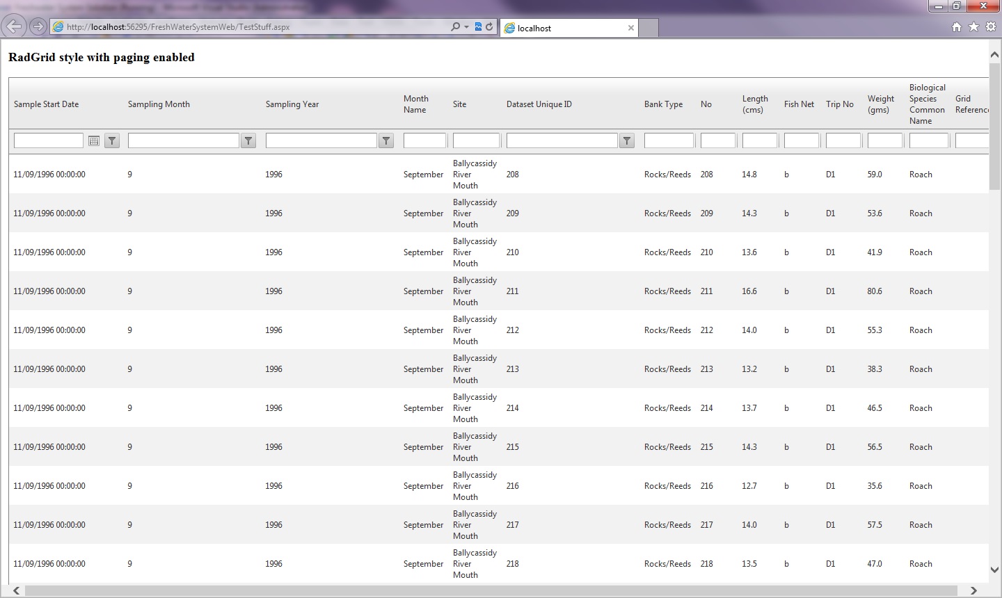The image size is (1002, 598).
Task: Click horizontal scrollbar left arrow
Action: click(x=16, y=590)
